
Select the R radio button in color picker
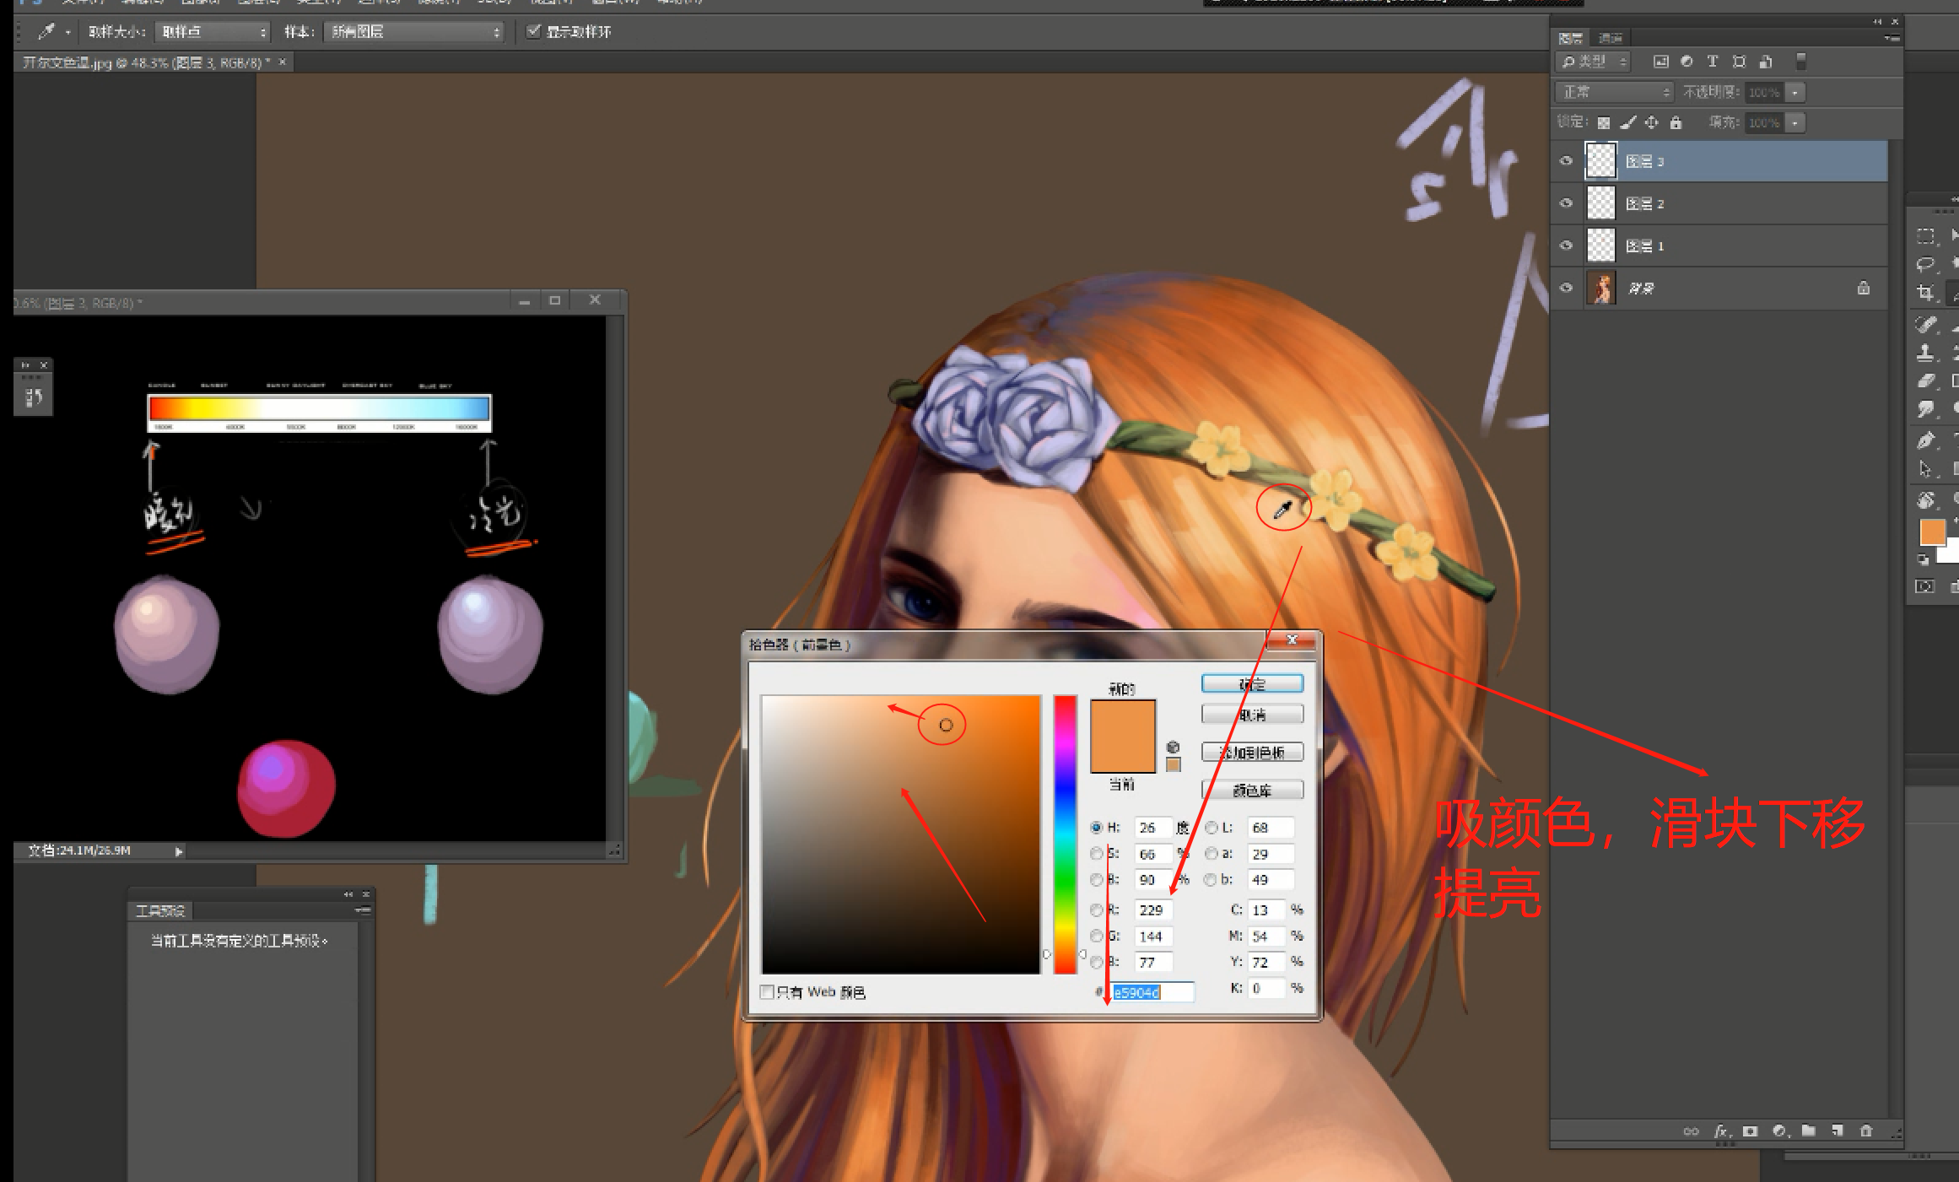tap(1096, 910)
